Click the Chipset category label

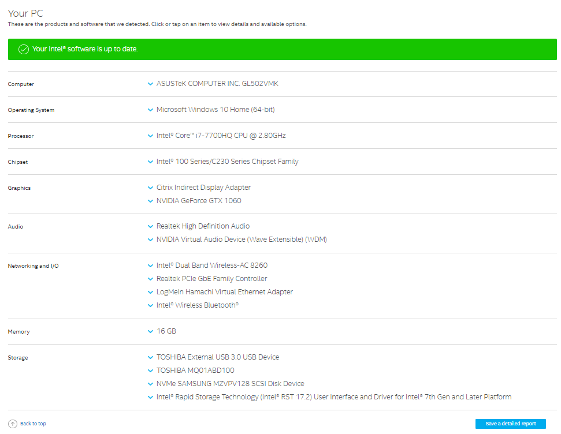(18, 162)
